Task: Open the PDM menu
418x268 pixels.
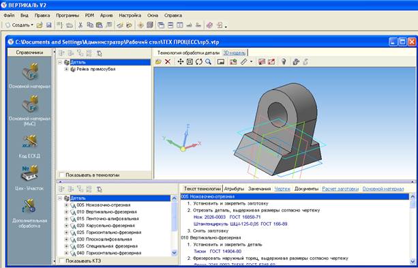Action: pos(89,16)
